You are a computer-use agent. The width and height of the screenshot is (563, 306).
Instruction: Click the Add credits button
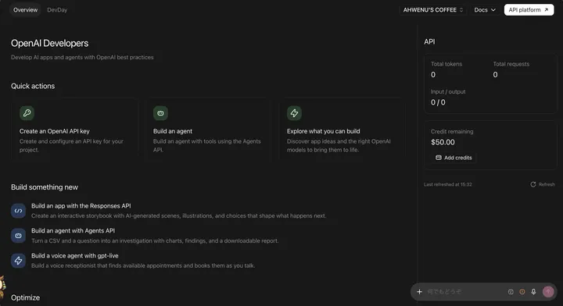pos(454,158)
